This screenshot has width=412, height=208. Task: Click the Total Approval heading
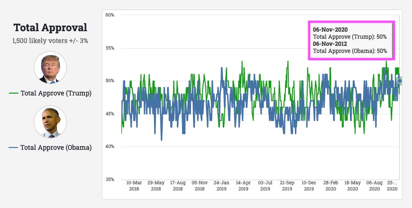point(50,27)
